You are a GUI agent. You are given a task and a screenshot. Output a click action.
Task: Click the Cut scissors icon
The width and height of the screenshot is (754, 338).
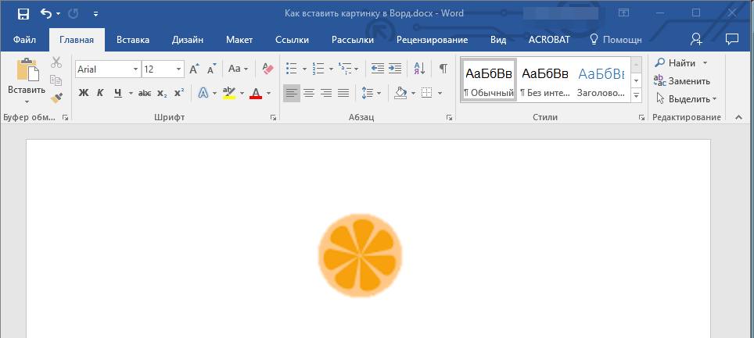56,62
